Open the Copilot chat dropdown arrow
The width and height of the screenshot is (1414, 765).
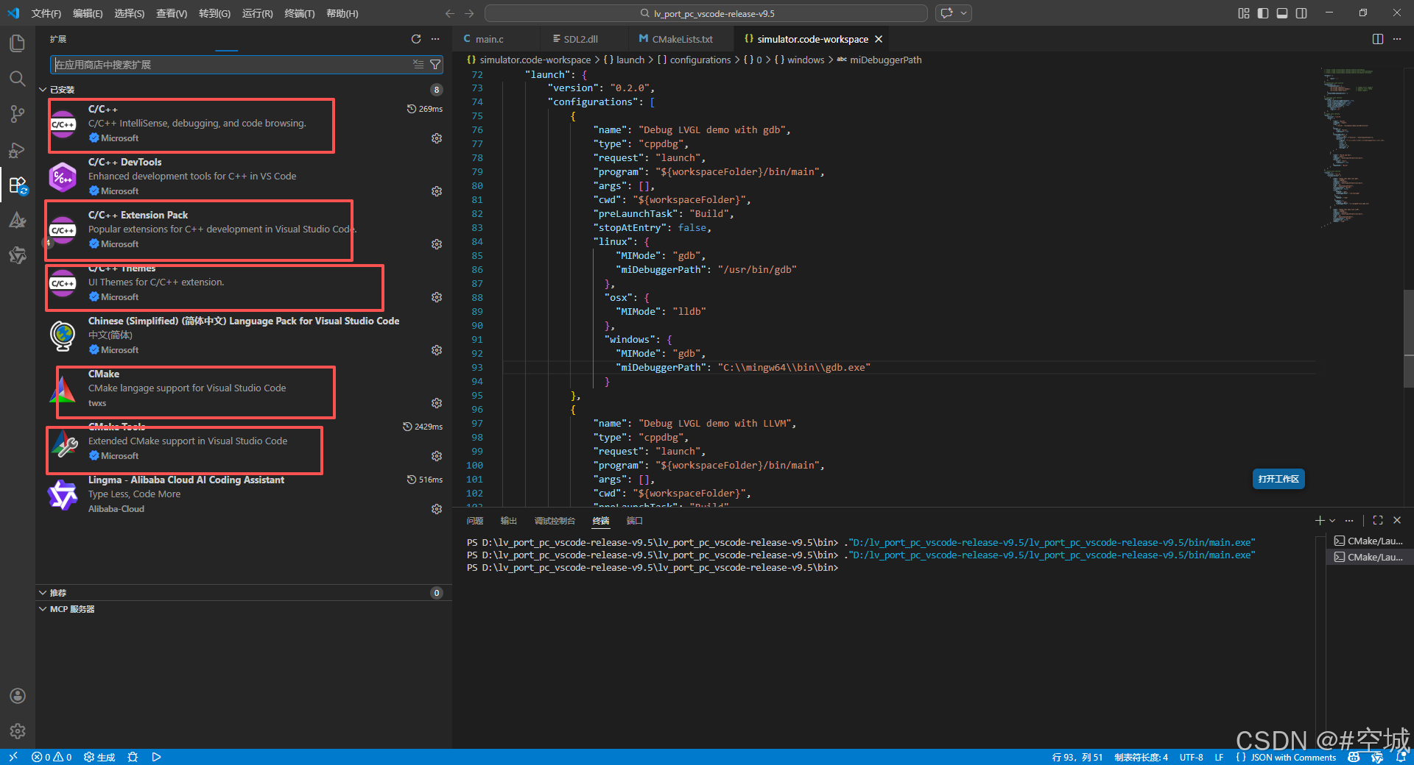pyautogui.click(x=963, y=13)
